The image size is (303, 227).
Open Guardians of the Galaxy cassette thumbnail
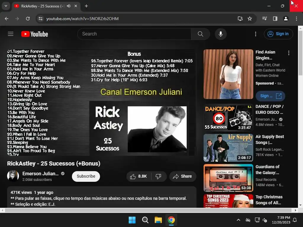(x=228, y=178)
